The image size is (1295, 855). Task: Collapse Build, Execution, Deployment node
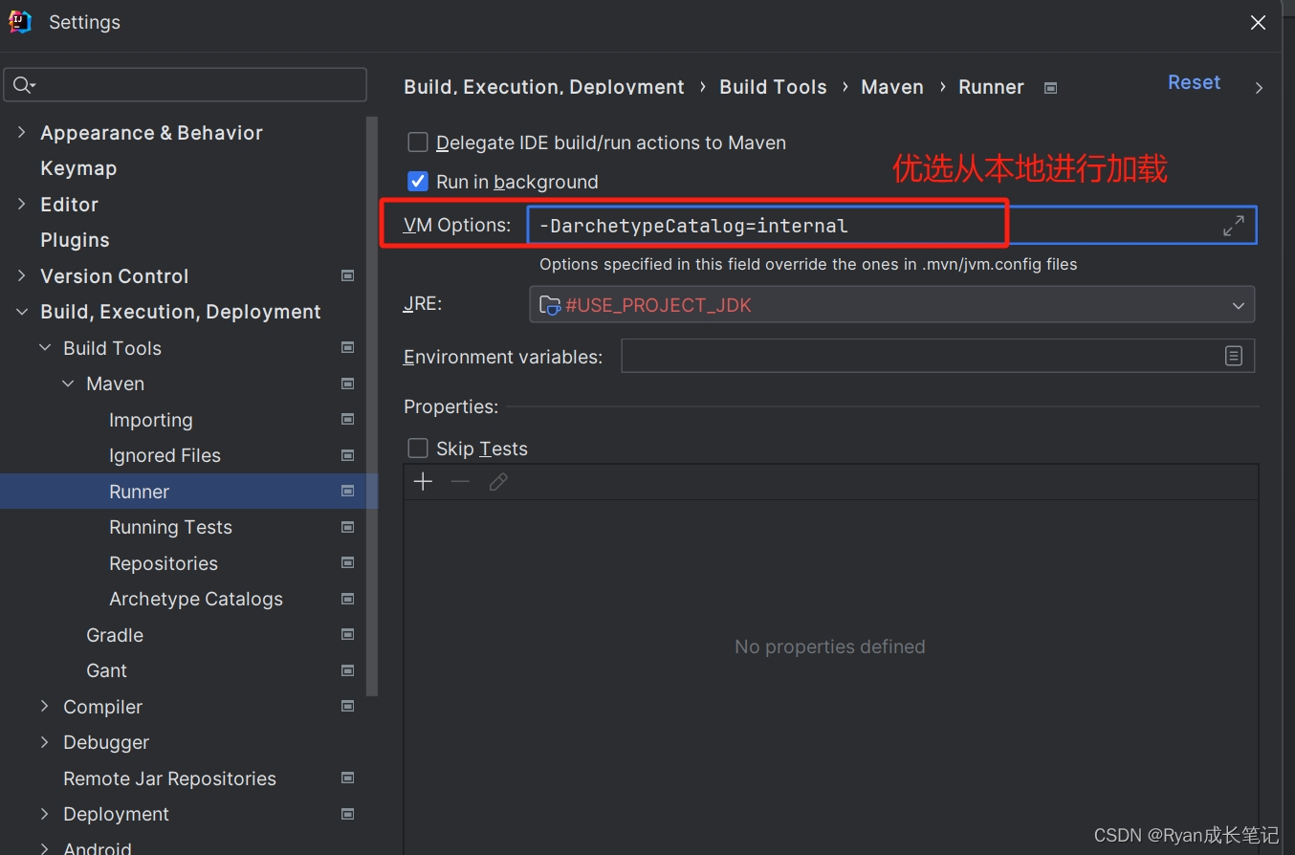21,312
